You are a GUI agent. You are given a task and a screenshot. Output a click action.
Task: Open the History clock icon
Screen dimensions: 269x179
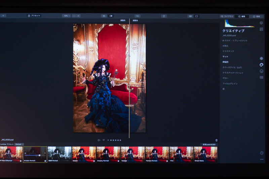[262, 153]
